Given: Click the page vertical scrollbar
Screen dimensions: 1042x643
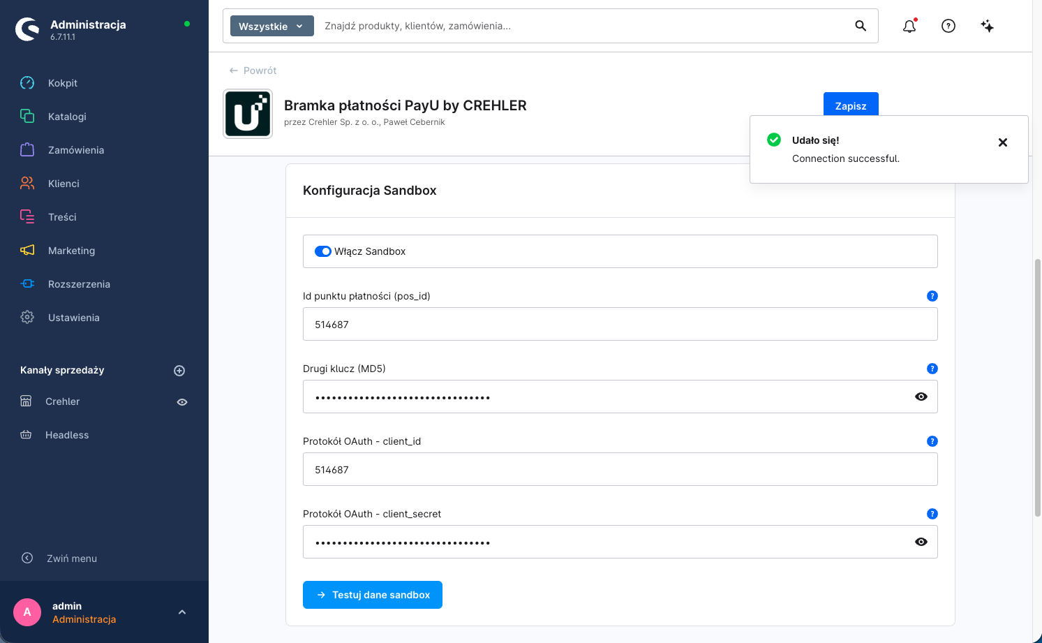Looking at the screenshot, I should pos(1038,387).
